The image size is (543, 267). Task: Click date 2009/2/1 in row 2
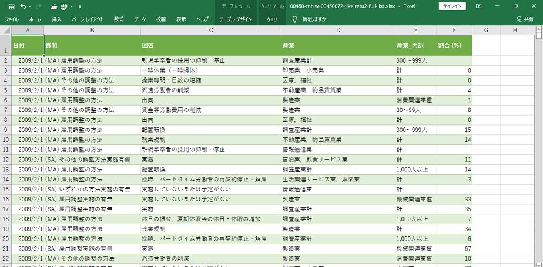click(x=28, y=60)
